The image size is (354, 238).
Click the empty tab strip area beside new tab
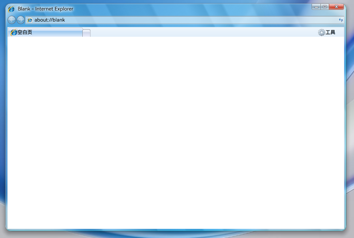pyautogui.click(x=203, y=32)
